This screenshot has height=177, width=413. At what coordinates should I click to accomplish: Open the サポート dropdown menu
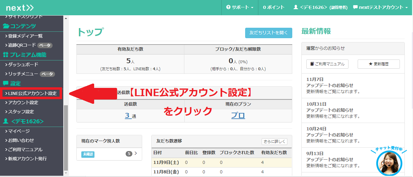tap(240, 7)
